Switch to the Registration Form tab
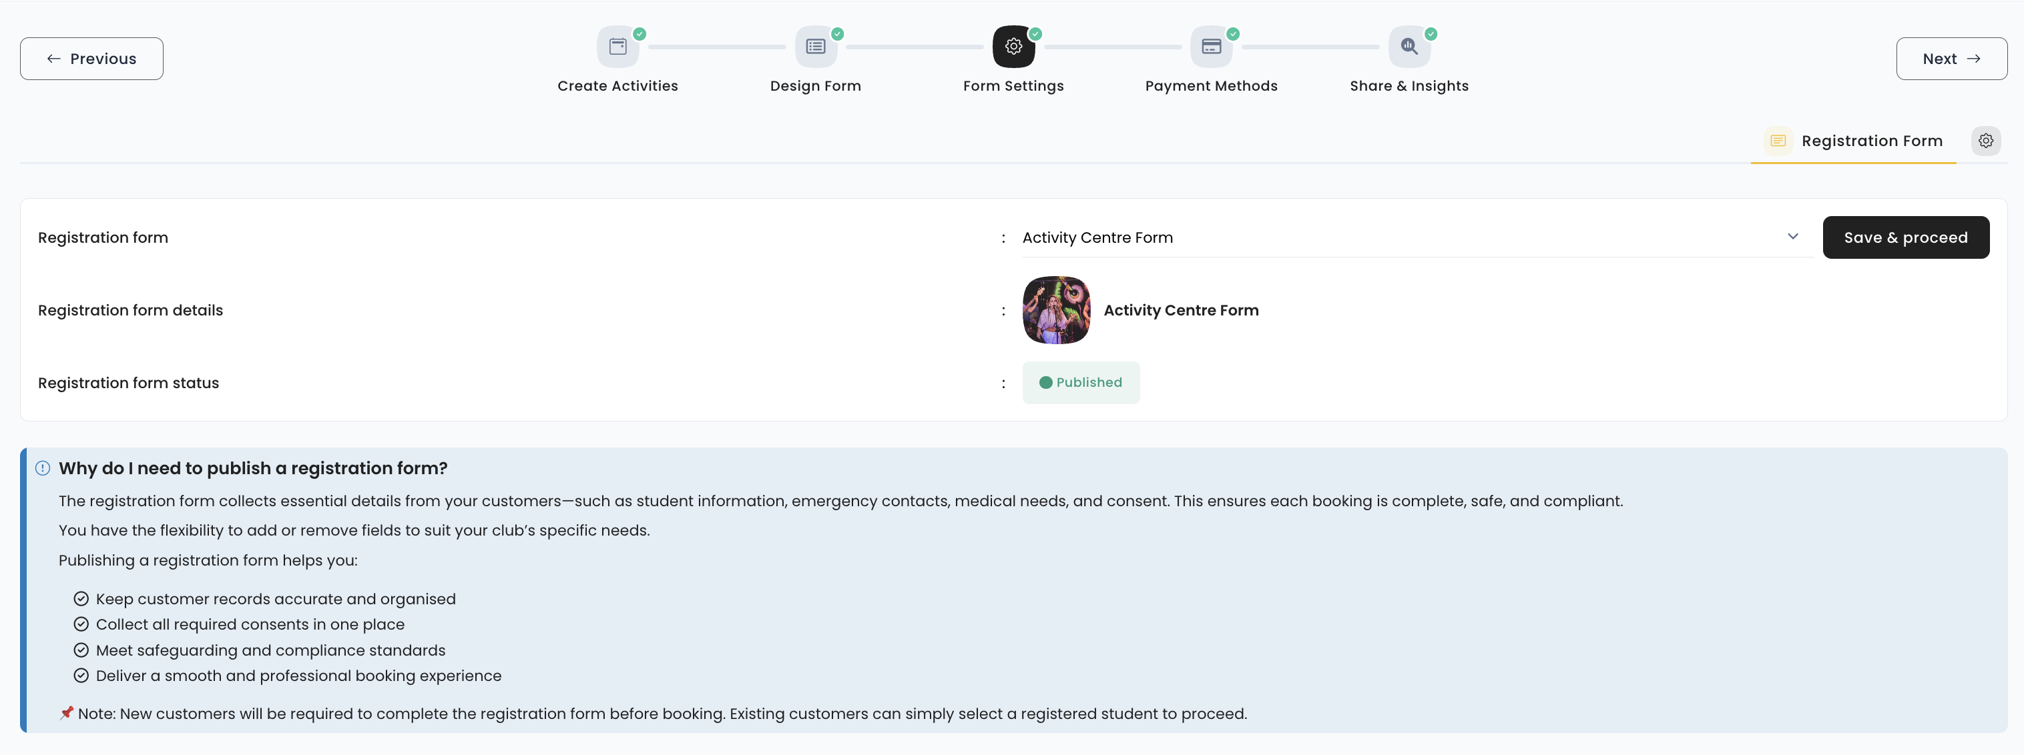The width and height of the screenshot is (2024, 755). (x=1870, y=141)
